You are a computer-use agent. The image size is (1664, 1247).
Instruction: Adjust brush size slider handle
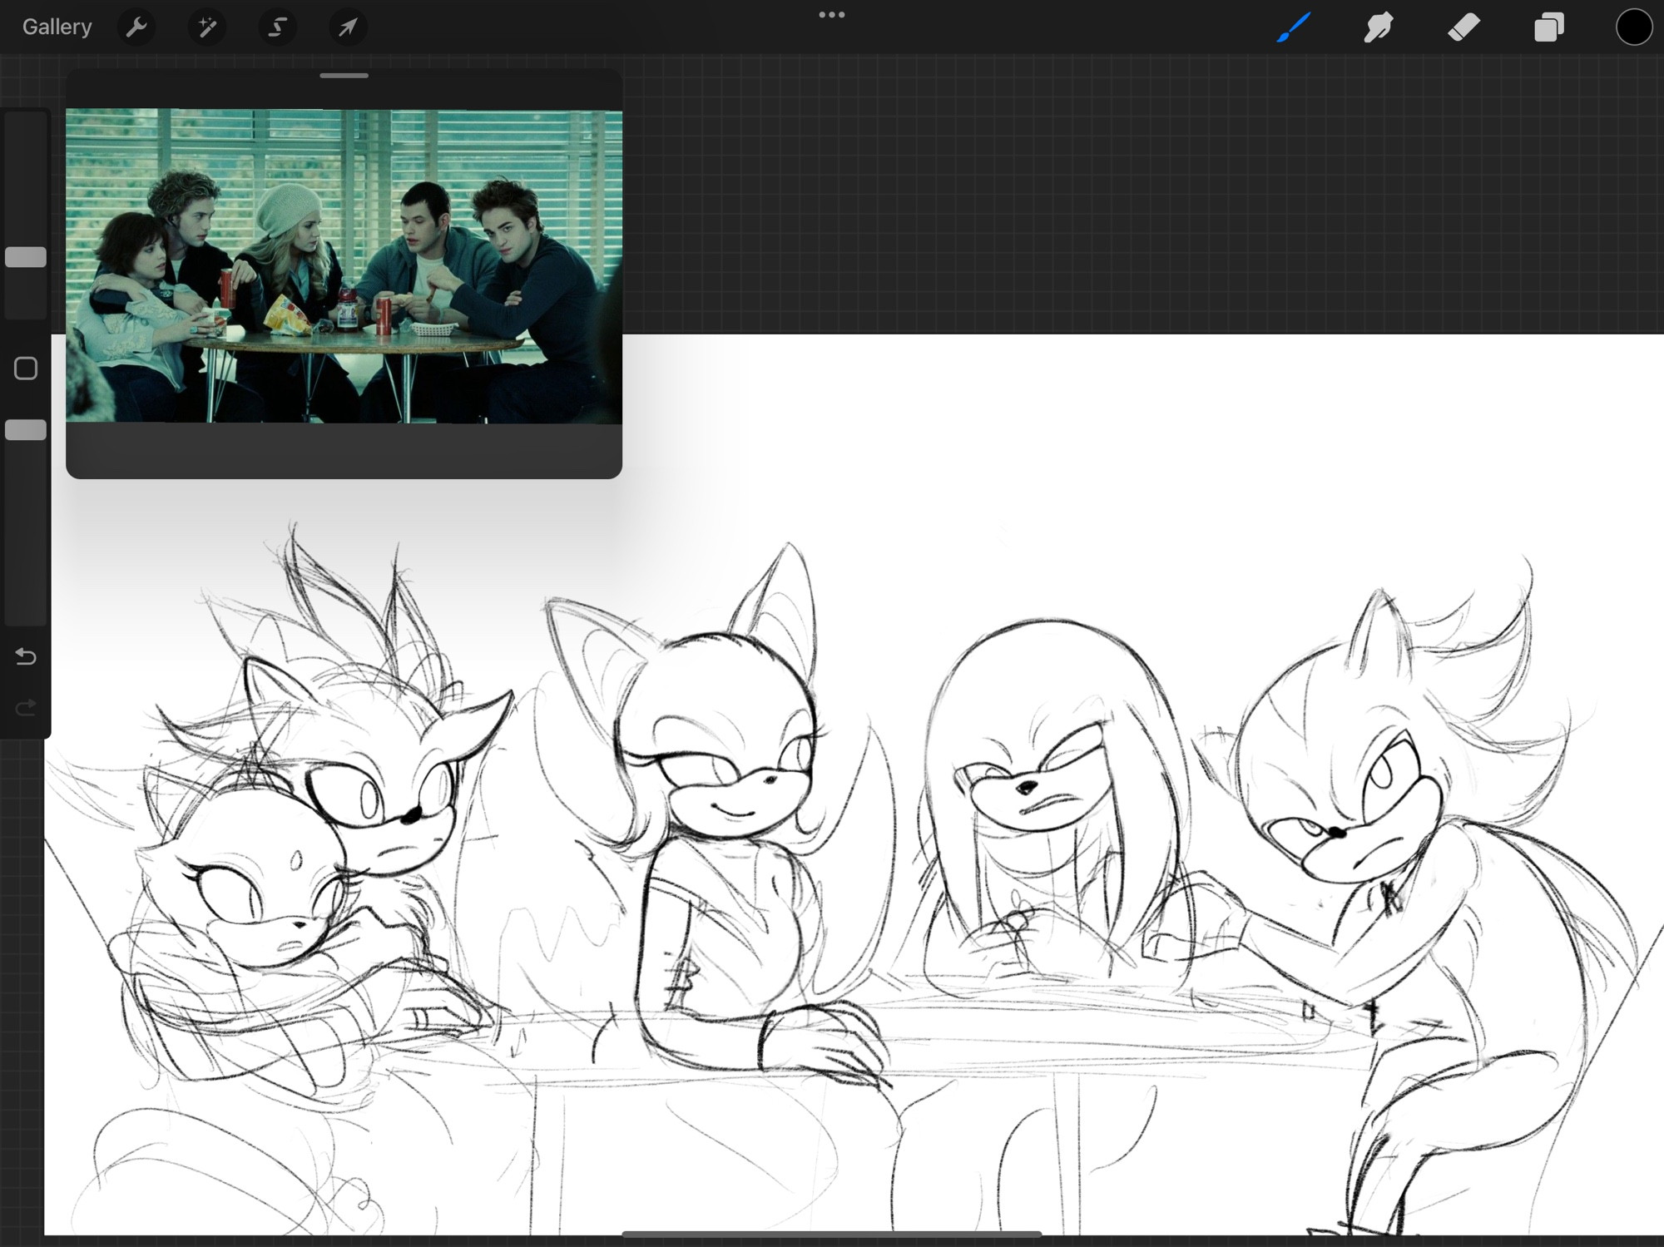pos(26,257)
